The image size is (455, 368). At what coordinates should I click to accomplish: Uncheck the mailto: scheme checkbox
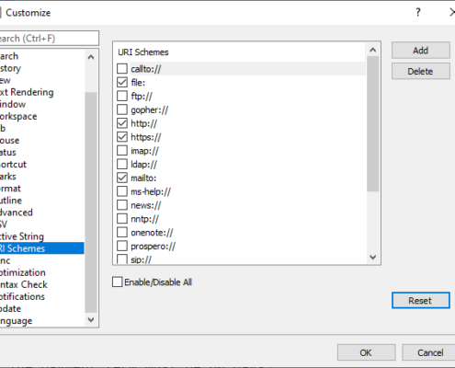click(122, 178)
